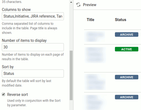Click the Status column header
The height and width of the screenshot is (110, 141).
pos(121,20)
